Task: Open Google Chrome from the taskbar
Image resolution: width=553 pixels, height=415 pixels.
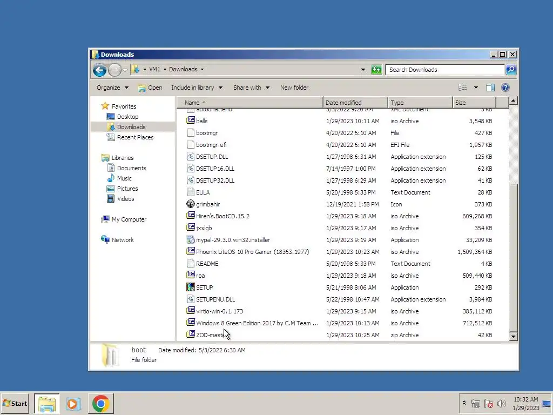Action: (100, 404)
